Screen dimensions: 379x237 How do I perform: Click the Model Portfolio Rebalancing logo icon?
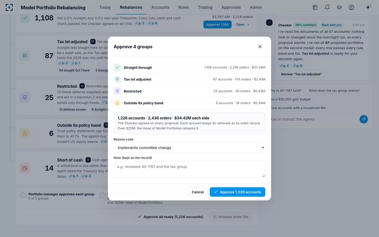pyautogui.click(x=9, y=7)
